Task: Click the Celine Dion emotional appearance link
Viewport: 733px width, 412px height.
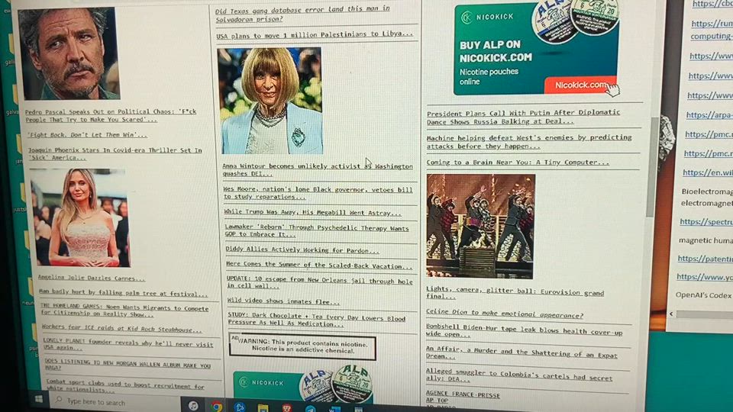Action: [x=504, y=314]
